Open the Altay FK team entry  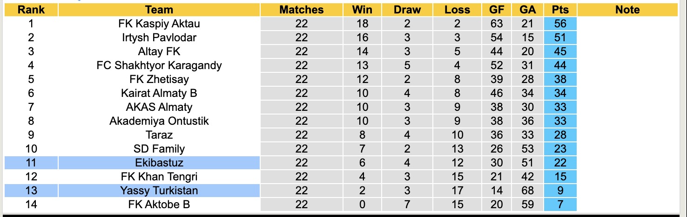(x=159, y=51)
